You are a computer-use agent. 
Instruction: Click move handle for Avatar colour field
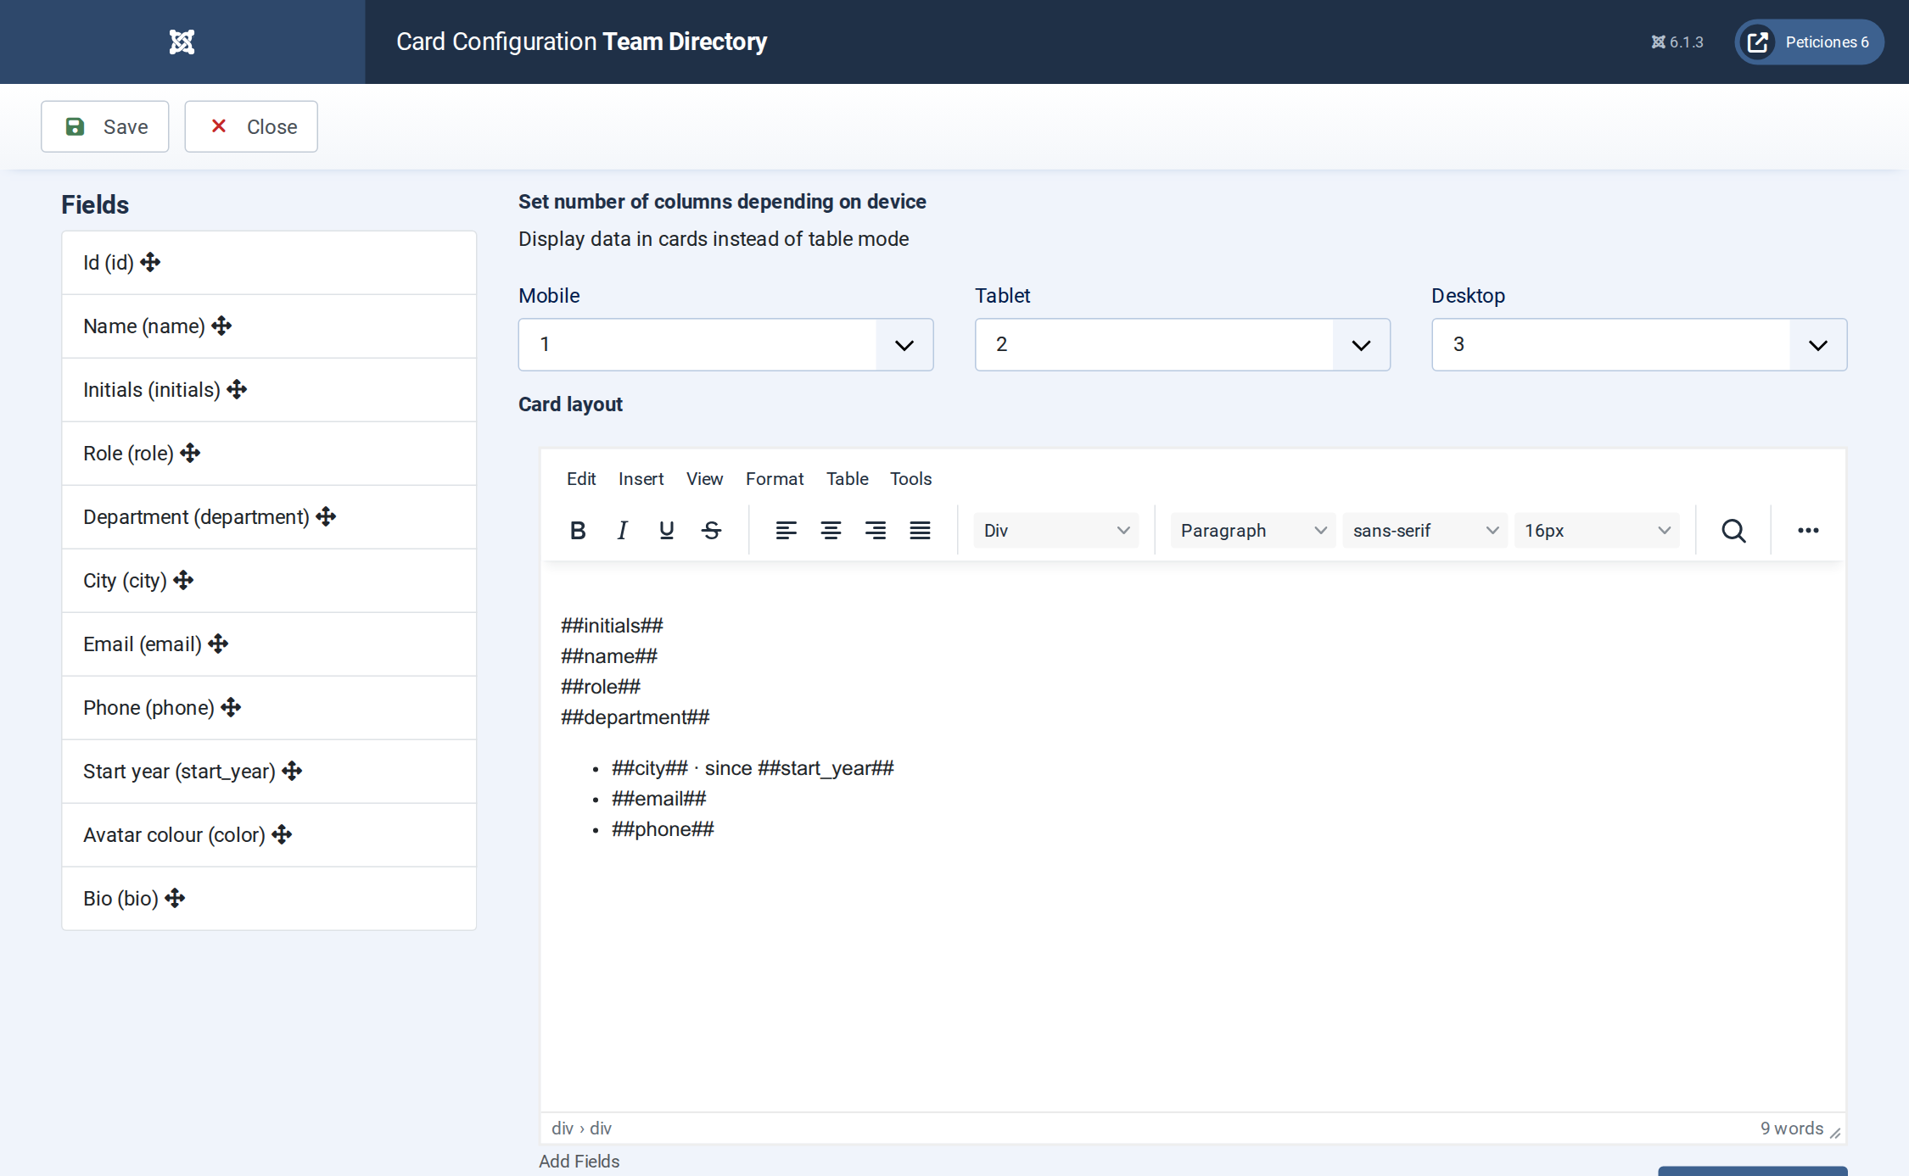tap(283, 834)
